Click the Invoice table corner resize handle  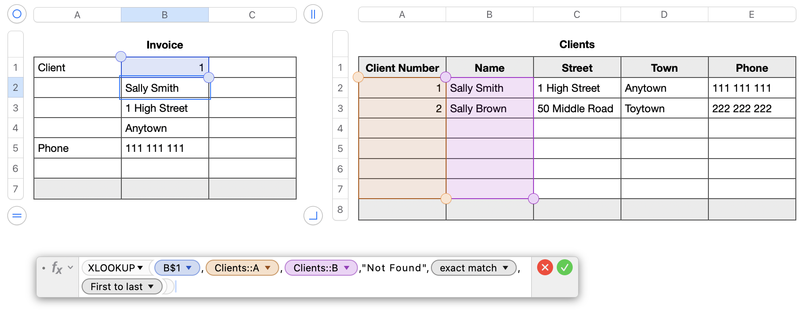click(313, 216)
